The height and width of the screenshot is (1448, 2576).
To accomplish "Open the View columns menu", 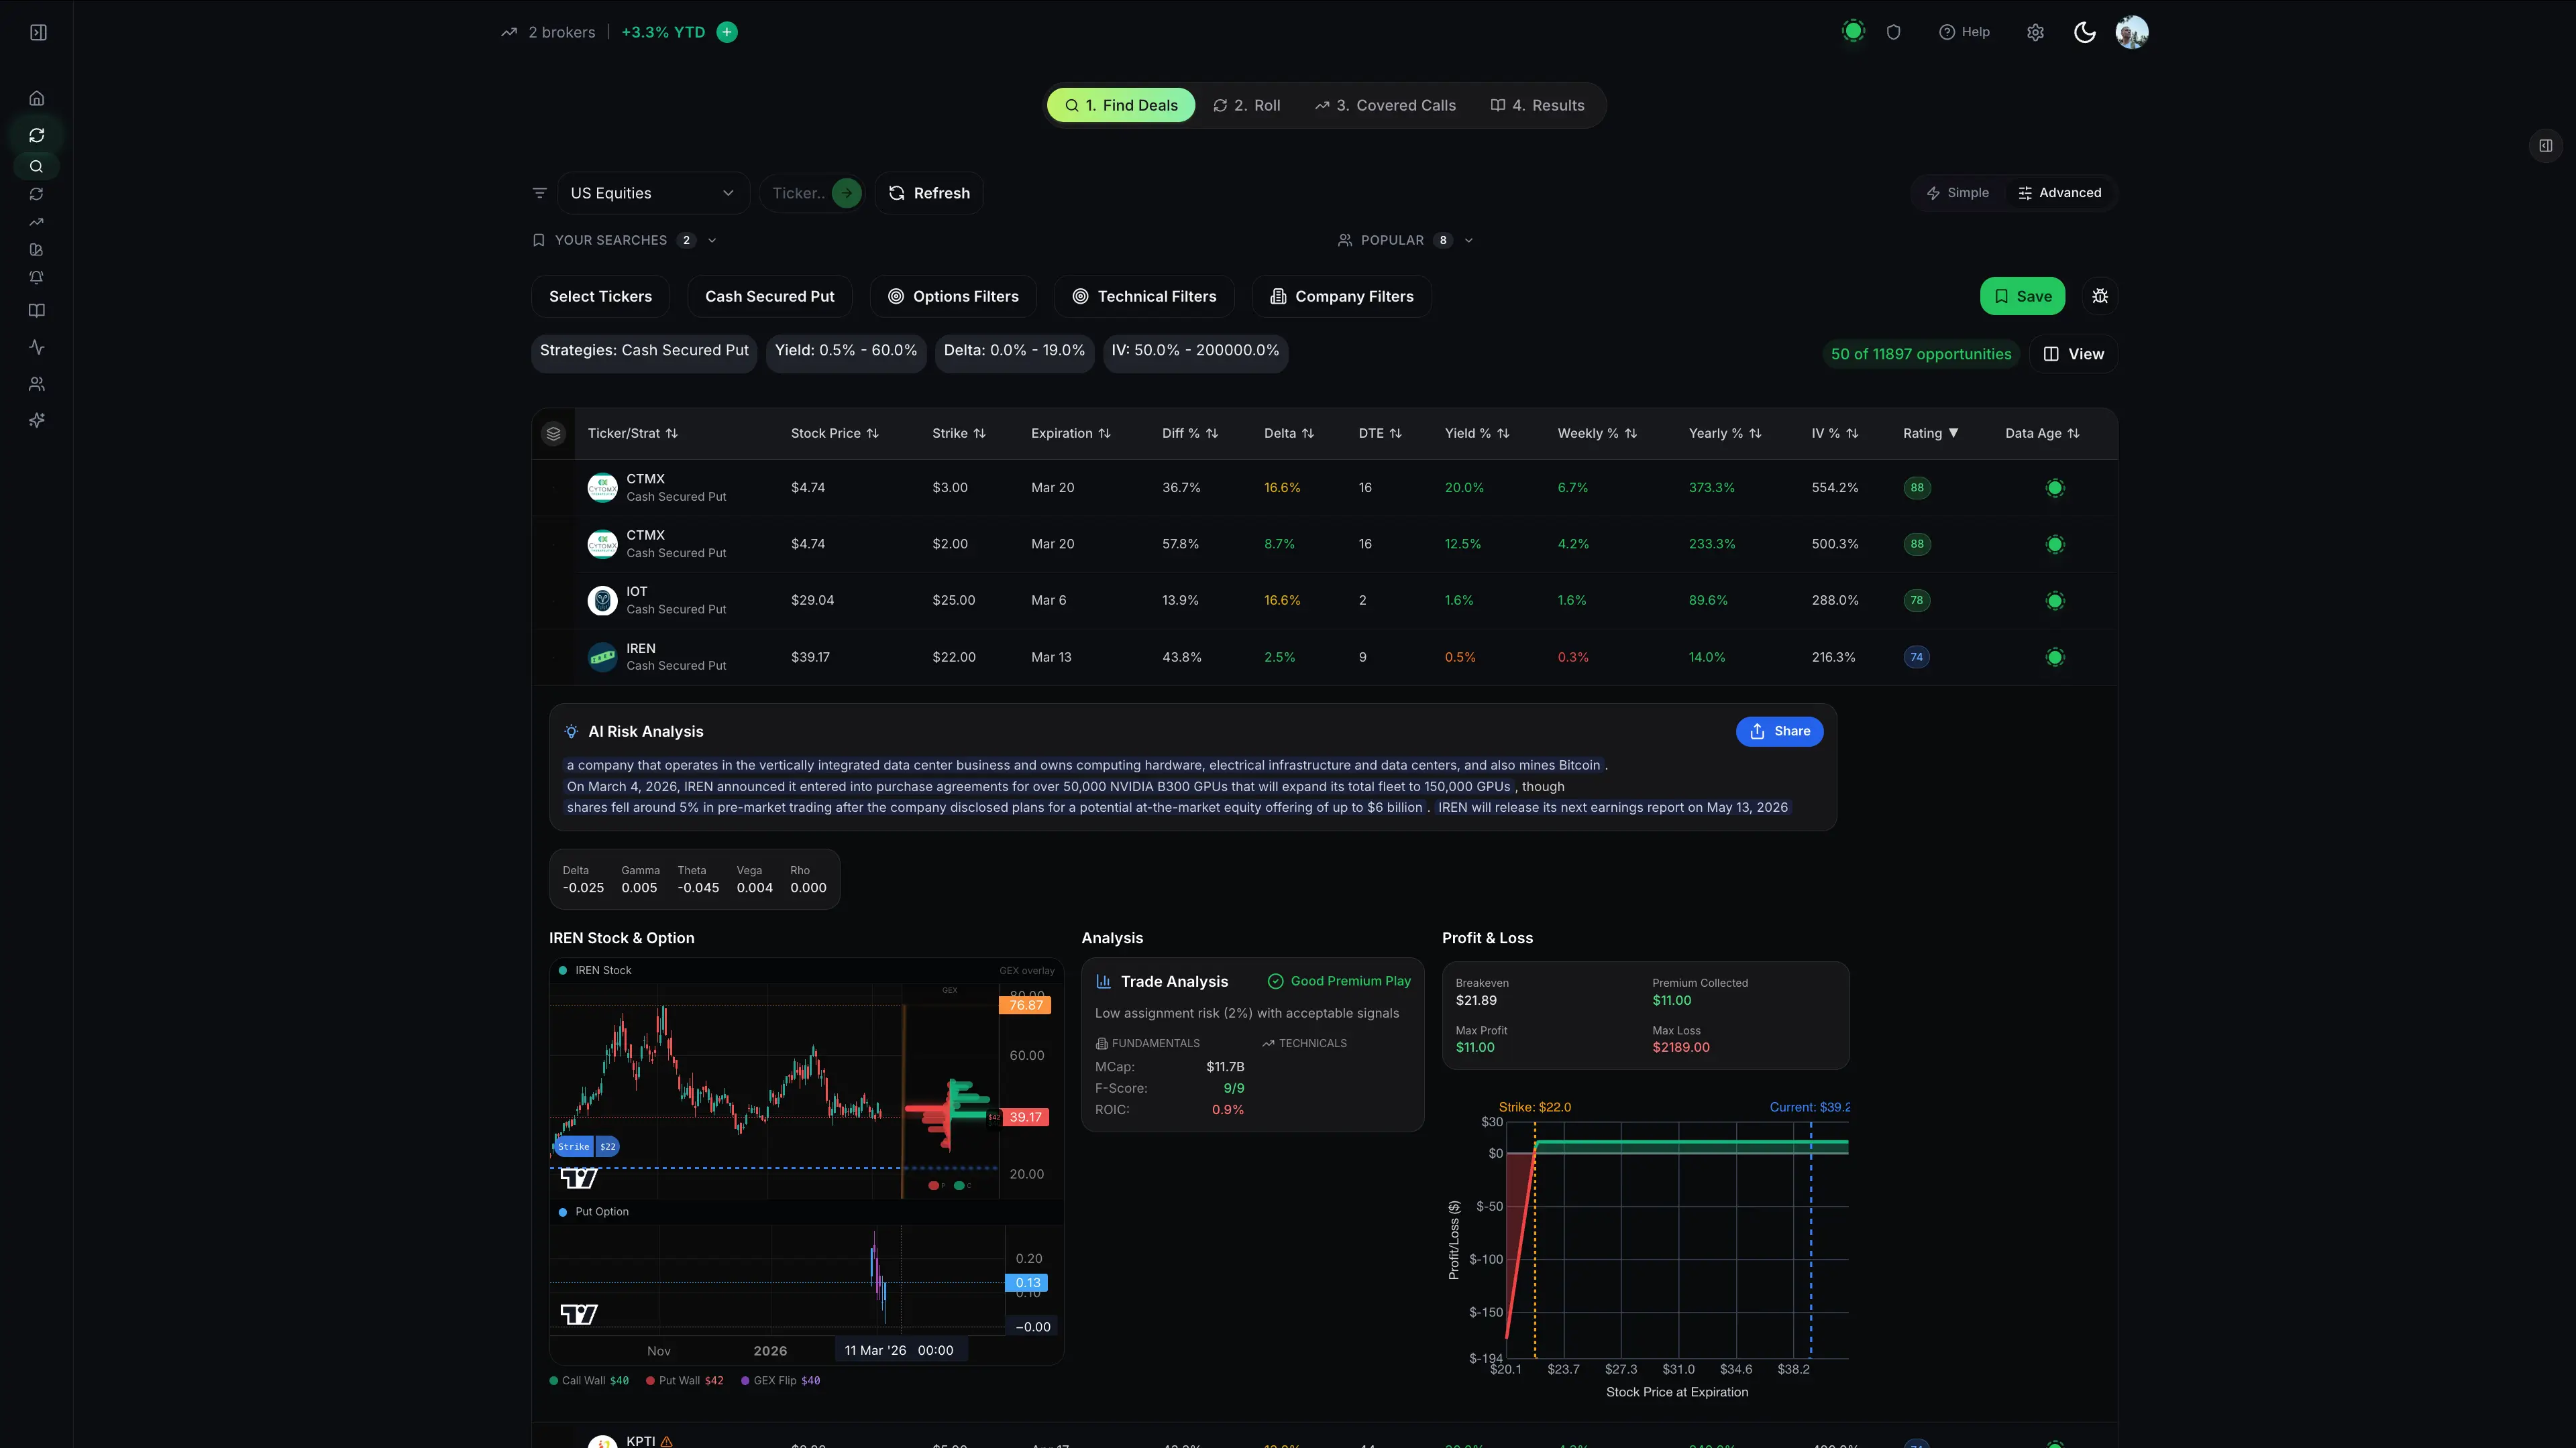I will coord(2073,354).
